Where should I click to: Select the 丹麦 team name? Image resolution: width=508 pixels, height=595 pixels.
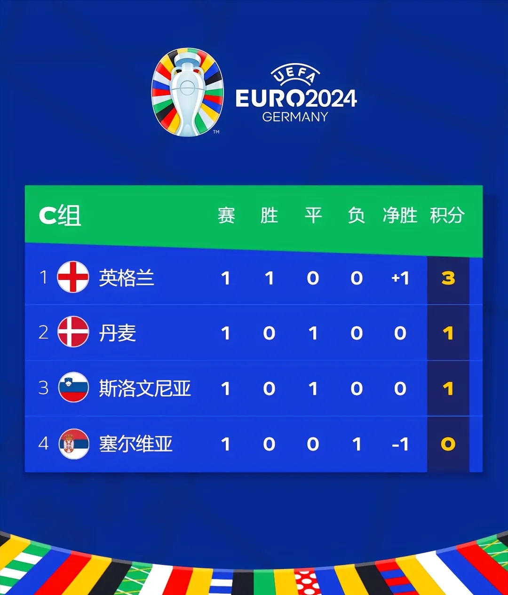tap(117, 333)
